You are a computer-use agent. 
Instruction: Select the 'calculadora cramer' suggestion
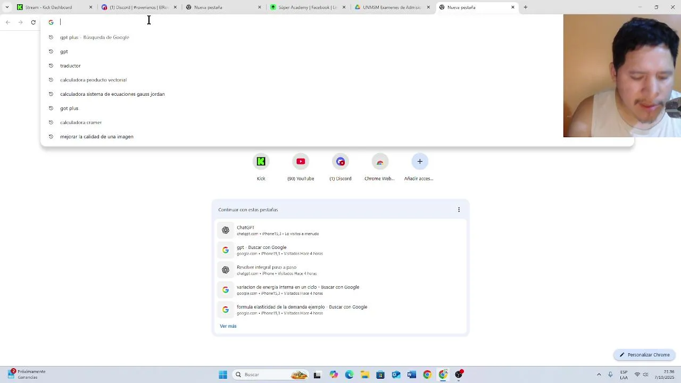(337, 122)
